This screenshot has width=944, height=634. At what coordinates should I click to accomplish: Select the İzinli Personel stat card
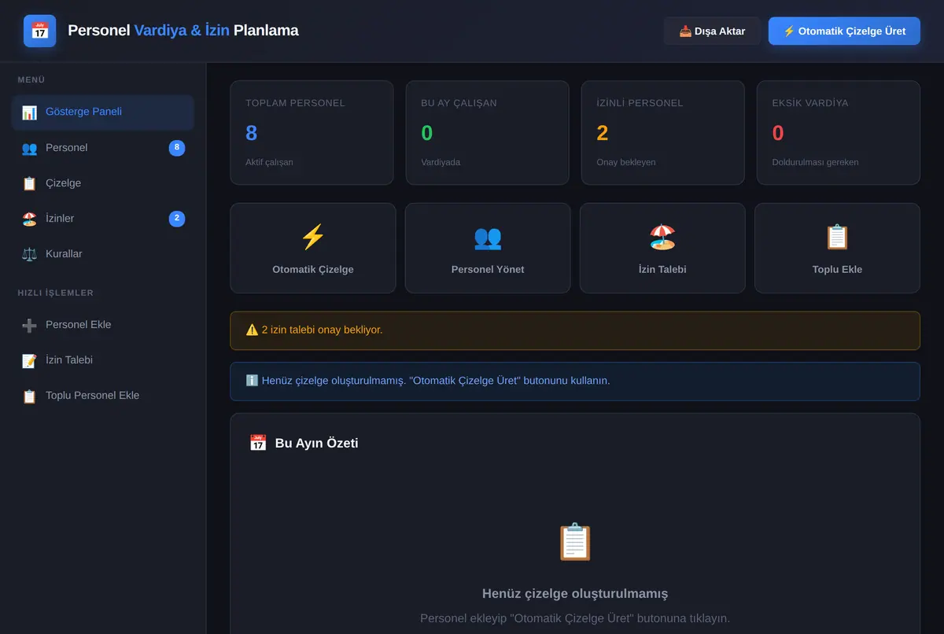point(662,133)
